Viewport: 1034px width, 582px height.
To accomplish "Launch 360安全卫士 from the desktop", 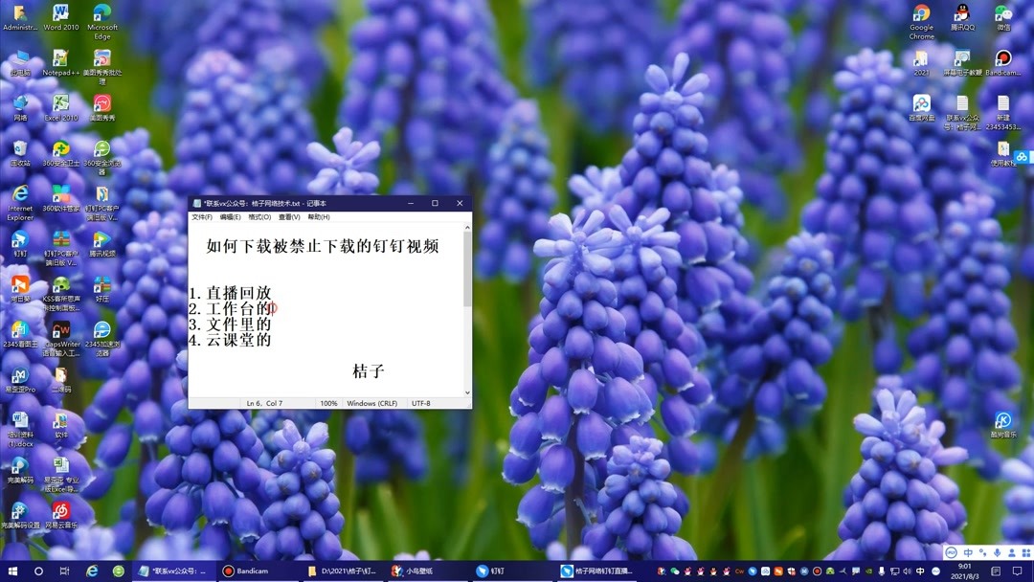I will tap(60, 148).
